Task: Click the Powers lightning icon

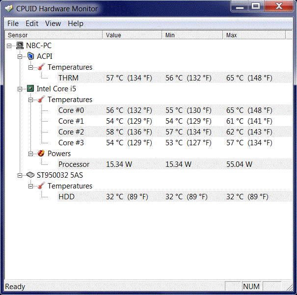Action: point(41,153)
